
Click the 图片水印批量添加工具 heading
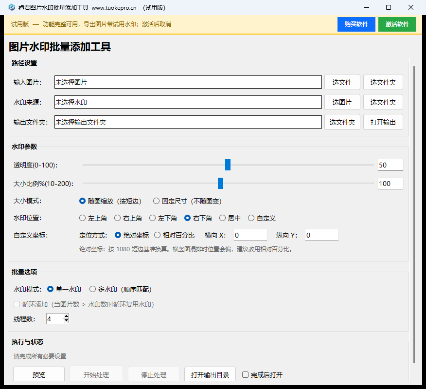coord(60,47)
